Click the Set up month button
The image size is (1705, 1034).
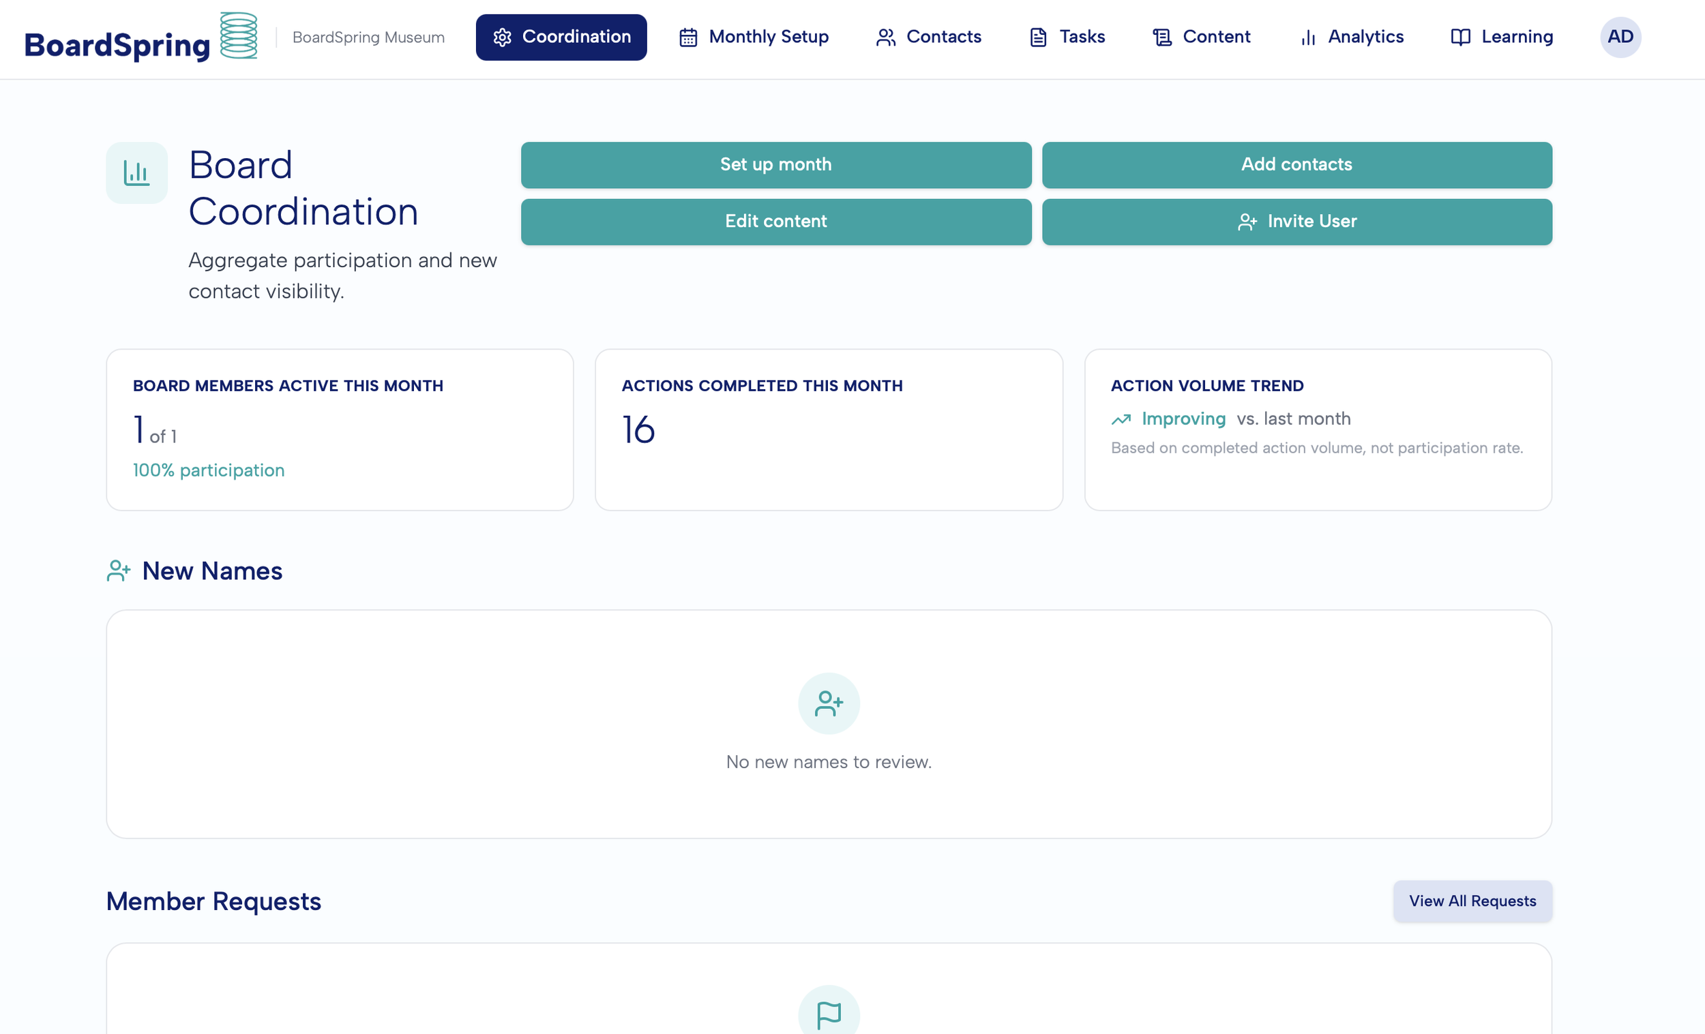pos(776,166)
